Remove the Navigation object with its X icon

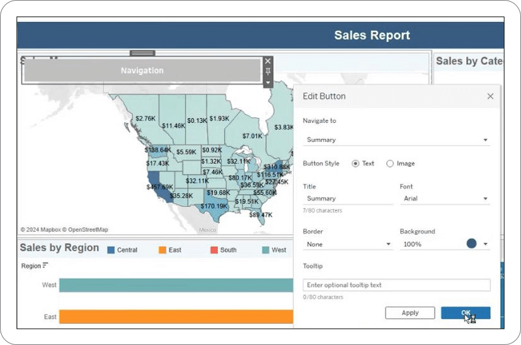(x=268, y=61)
